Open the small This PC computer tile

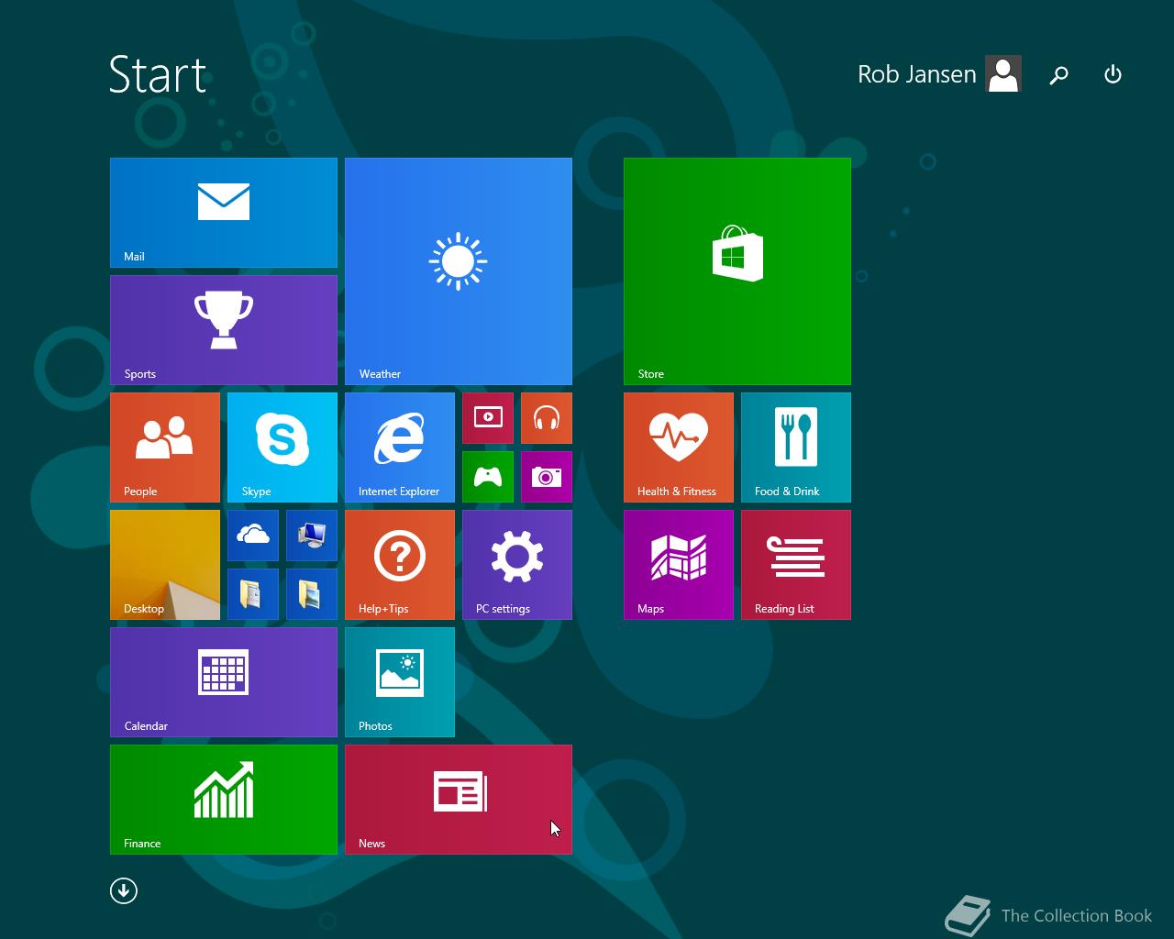(x=312, y=536)
